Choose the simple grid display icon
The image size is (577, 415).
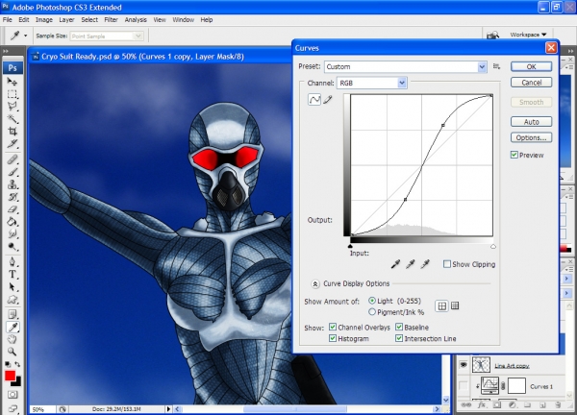[442, 305]
